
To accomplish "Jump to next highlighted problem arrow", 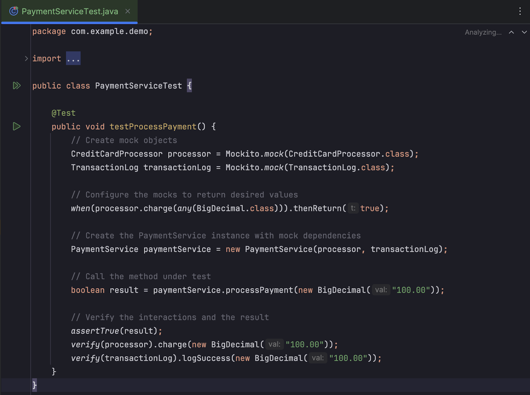I will coord(524,32).
